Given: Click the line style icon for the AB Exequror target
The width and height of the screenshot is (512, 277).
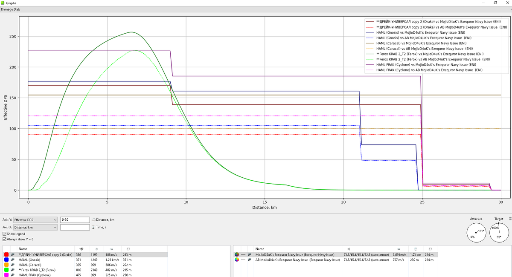Looking at the screenshot, I should click(x=243, y=260).
